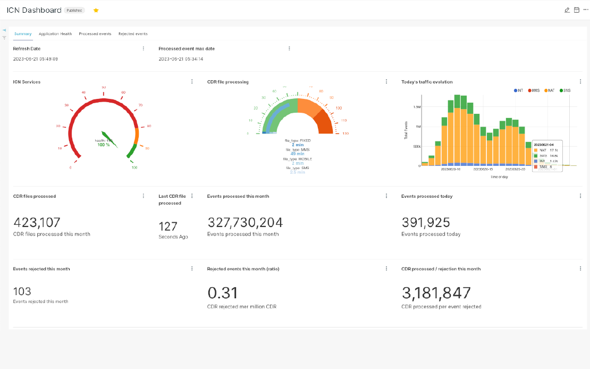Open the CDR processed / rejection options menu

(580, 269)
